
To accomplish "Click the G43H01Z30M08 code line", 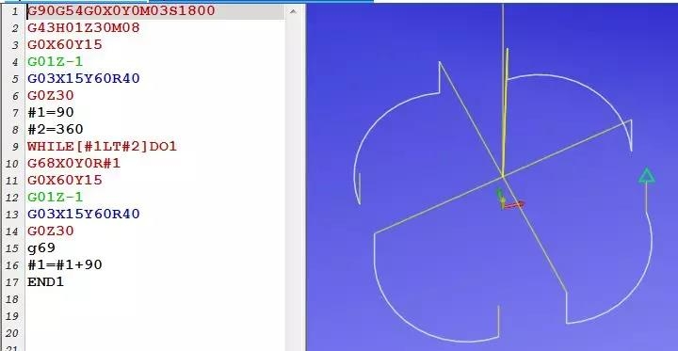I will tap(84, 28).
